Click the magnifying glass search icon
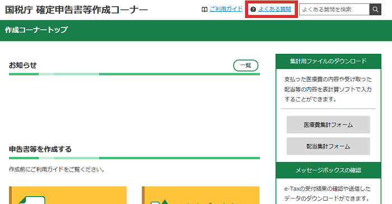 coord(375,10)
